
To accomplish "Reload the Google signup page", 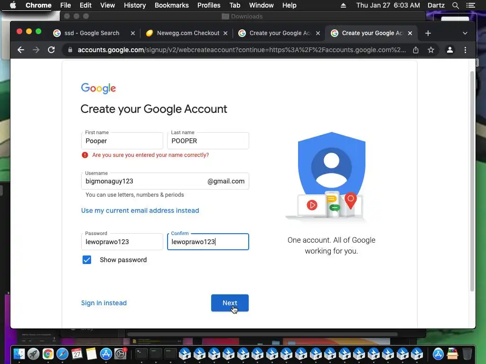I will pos(51,50).
